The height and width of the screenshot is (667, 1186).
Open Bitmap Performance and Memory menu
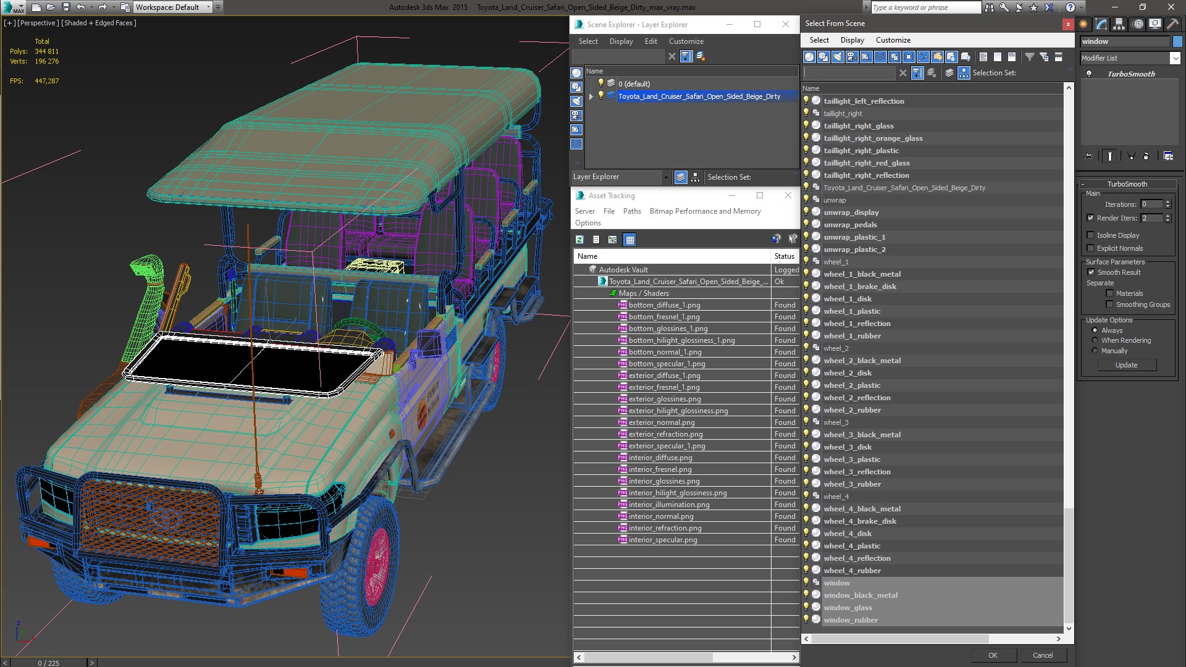(705, 211)
